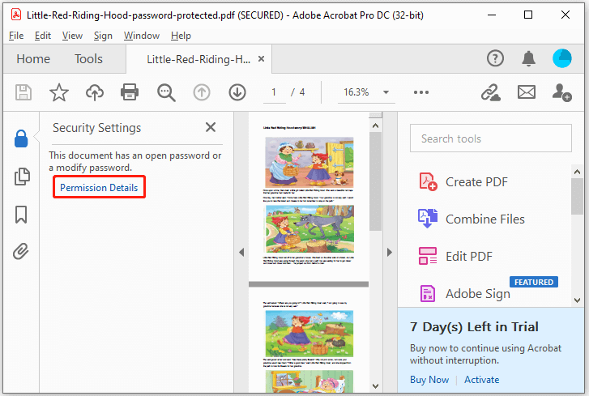Screen dimensions: 589x396
Task: Open the Combine Files label
Action: click(485, 219)
